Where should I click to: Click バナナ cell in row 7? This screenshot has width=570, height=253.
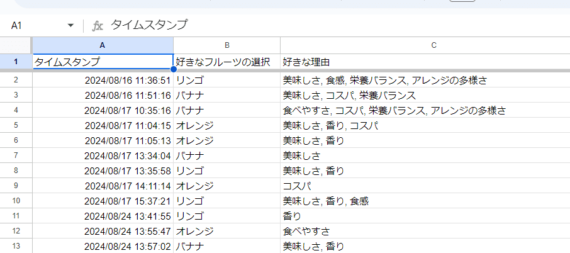click(x=227, y=155)
